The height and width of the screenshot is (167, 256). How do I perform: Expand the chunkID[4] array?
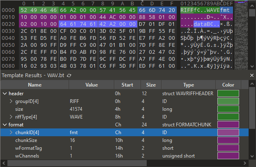pos(11,133)
